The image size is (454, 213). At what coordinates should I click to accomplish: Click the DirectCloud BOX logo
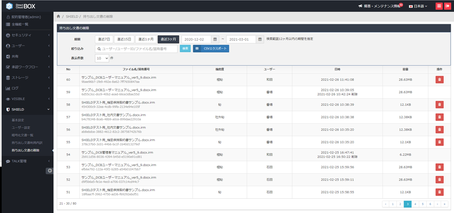[x=20, y=6]
